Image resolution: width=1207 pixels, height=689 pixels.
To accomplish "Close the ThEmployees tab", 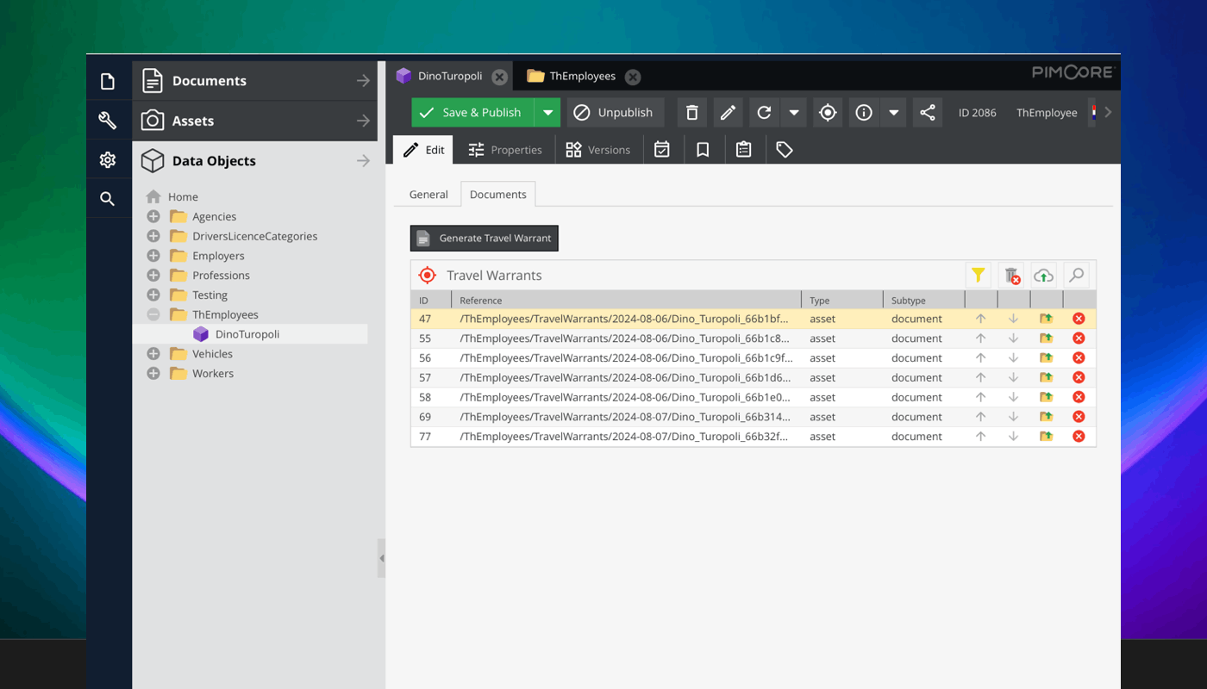I will (633, 77).
